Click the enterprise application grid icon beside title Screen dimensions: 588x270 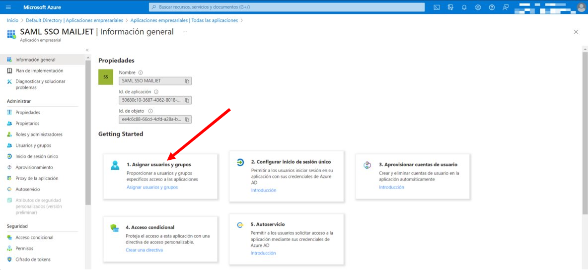pyautogui.click(x=11, y=34)
